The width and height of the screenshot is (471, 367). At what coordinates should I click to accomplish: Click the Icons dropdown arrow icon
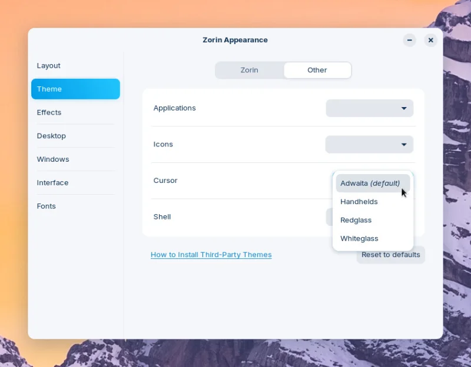point(404,145)
